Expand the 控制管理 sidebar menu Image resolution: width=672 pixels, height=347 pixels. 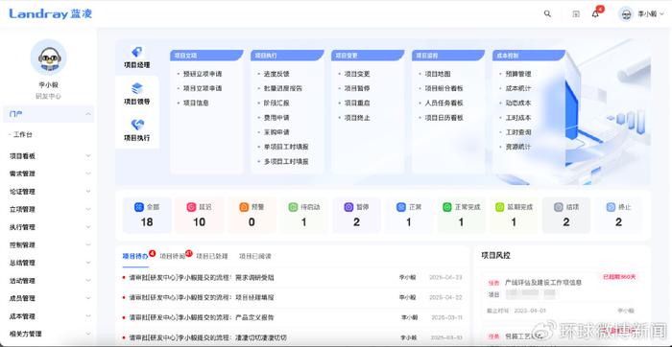click(88, 245)
